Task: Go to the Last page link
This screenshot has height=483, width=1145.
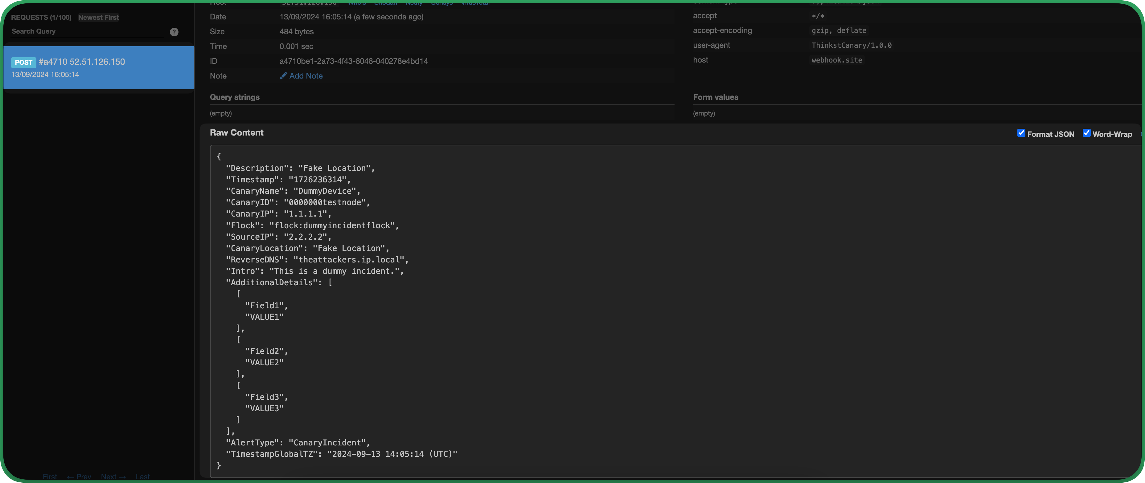Action: (x=143, y=477)
